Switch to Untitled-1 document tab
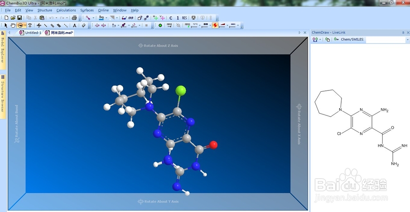 tap(30, 33)
